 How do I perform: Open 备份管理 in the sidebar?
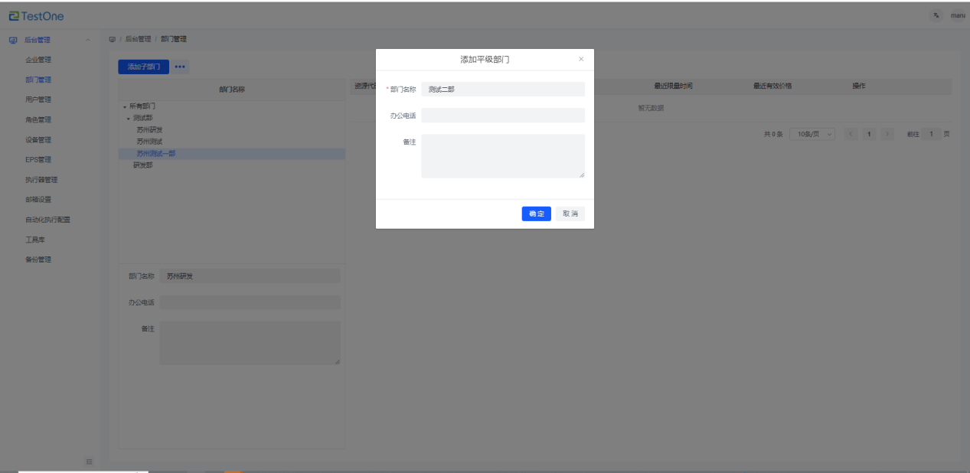pos(38,259)
